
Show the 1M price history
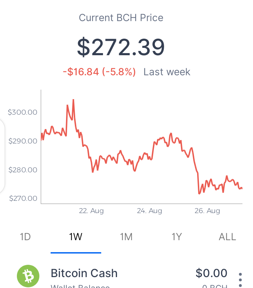(126, 237)
